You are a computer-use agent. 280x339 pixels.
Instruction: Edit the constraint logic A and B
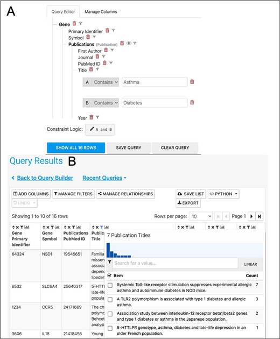[100, 130]
